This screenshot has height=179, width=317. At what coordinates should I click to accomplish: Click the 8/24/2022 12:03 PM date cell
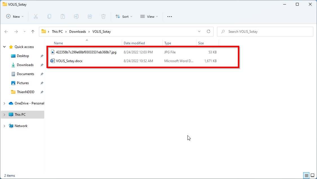click(x=138, y=52)
